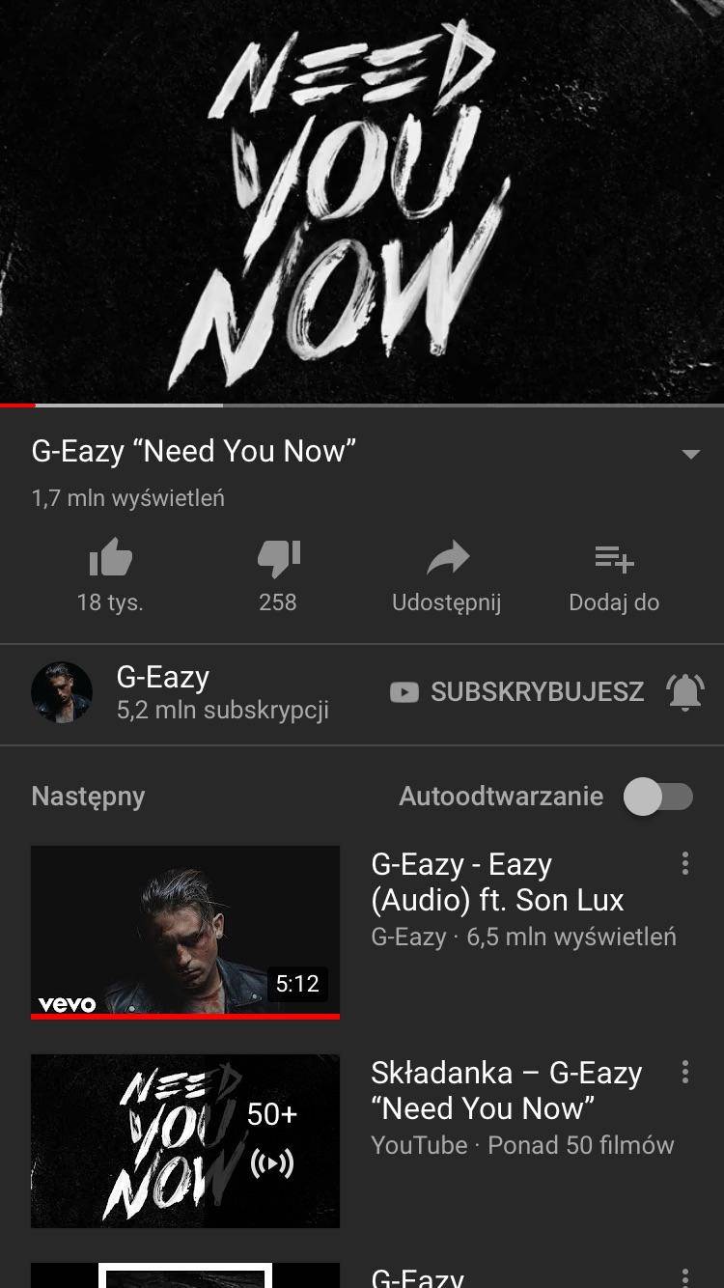Viewport: 724px width, 1288px height.
Task: Open the 50+ mix playlist thumbnail
Action: click(x=185, y=1141)
